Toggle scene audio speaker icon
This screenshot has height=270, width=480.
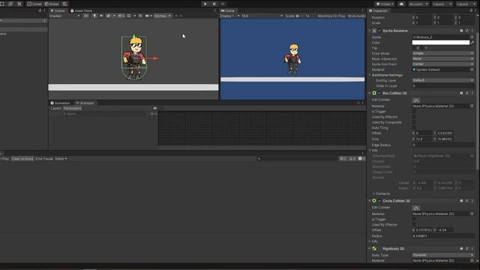point(101,16)
